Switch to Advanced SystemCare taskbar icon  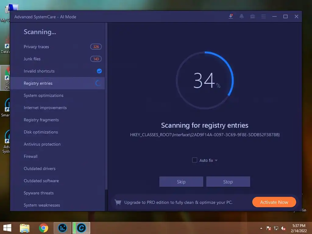coord(81,228)
